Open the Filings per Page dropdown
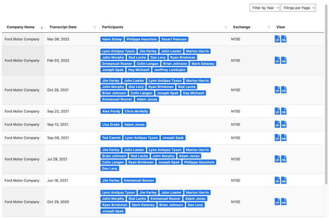329x218 pixels. point(298,8)
